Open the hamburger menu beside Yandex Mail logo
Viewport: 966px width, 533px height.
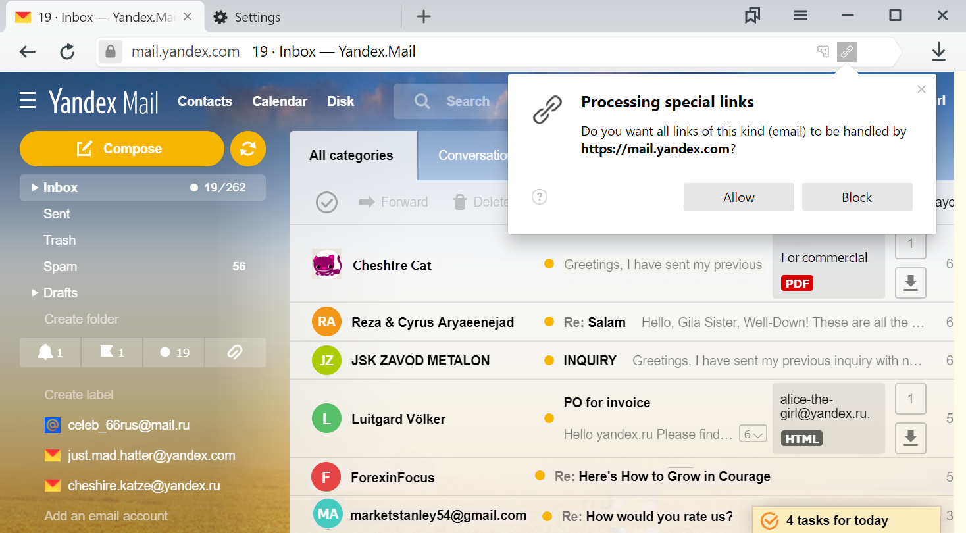point(28,101)
